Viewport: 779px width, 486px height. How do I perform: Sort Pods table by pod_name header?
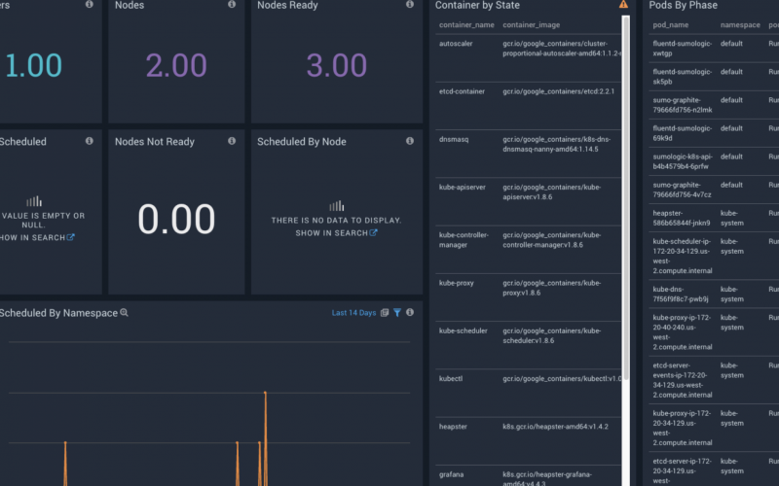(x=671, y=24)
